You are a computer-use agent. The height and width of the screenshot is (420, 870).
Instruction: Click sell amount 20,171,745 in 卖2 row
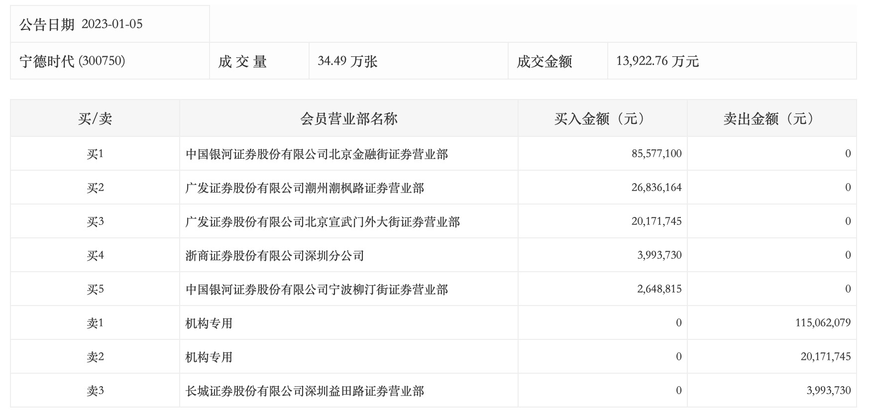[826, 357]
